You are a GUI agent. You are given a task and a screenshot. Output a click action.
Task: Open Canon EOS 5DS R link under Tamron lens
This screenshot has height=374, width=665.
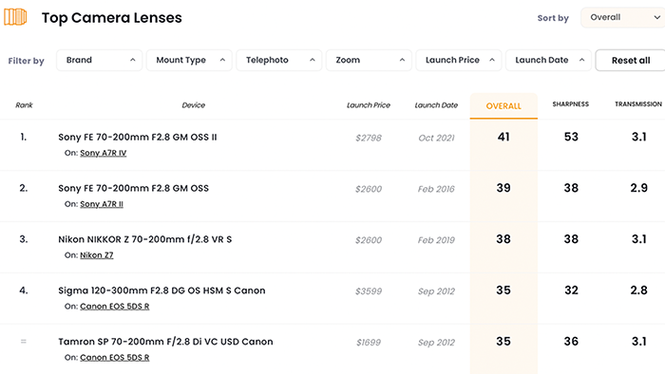pyautogui.click(x=115, y=358)
